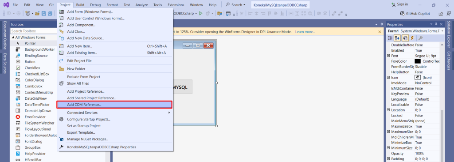Screen dimensions: 454x162
Task: Choose Edit Project File menu item
Action: pos(115,61)
